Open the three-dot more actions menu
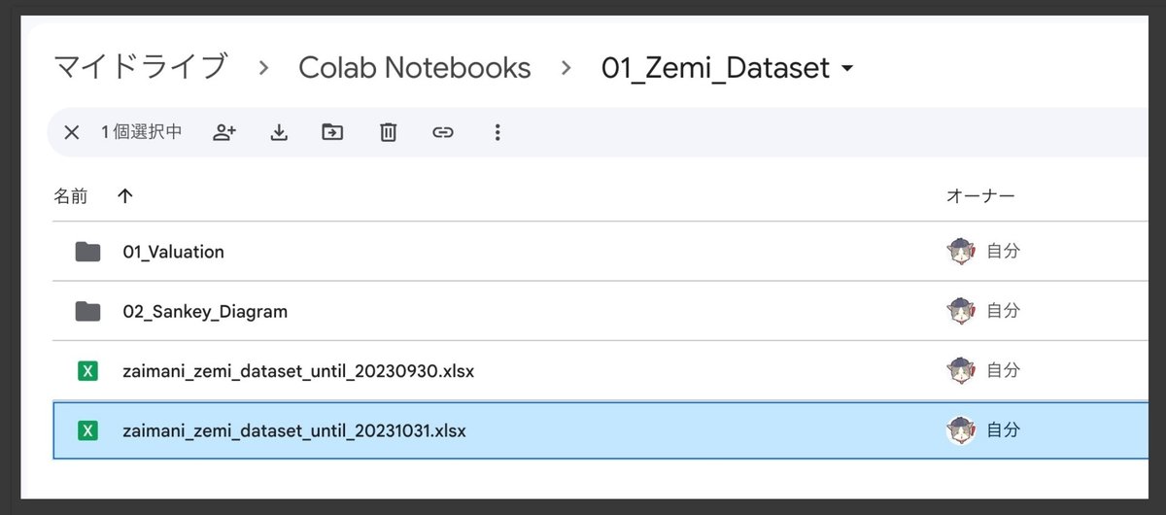The width and height of the screenshot is (1166, 515). (x=497, y=132)
